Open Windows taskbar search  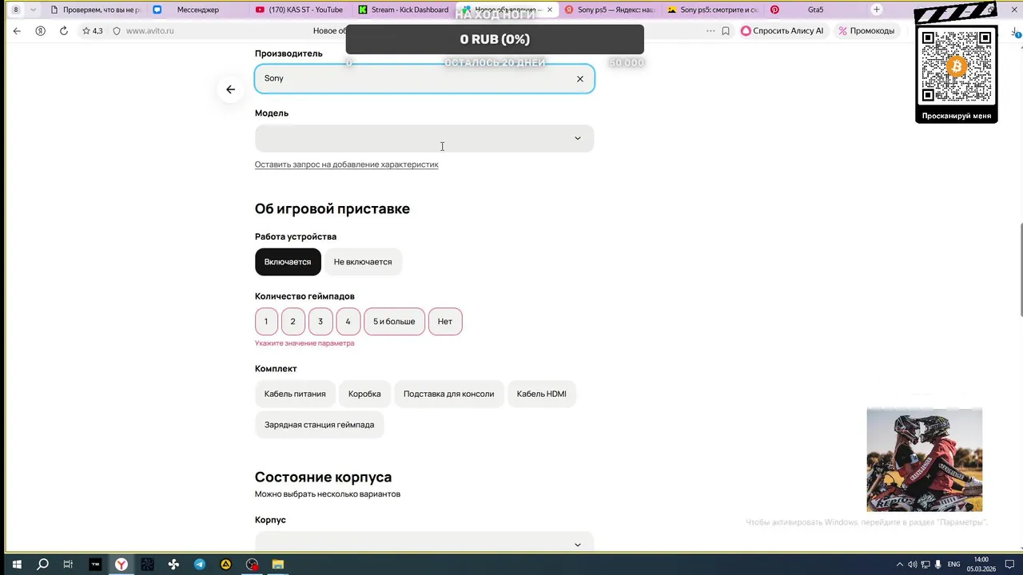pyautogui.click(x=42, y=564)
